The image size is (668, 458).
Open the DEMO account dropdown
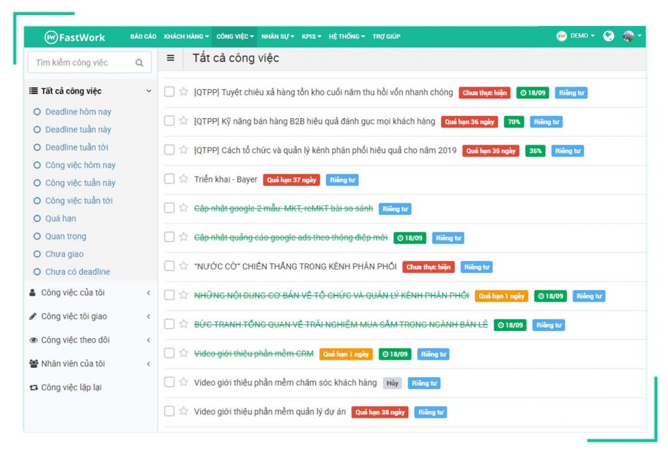point(575,36)
